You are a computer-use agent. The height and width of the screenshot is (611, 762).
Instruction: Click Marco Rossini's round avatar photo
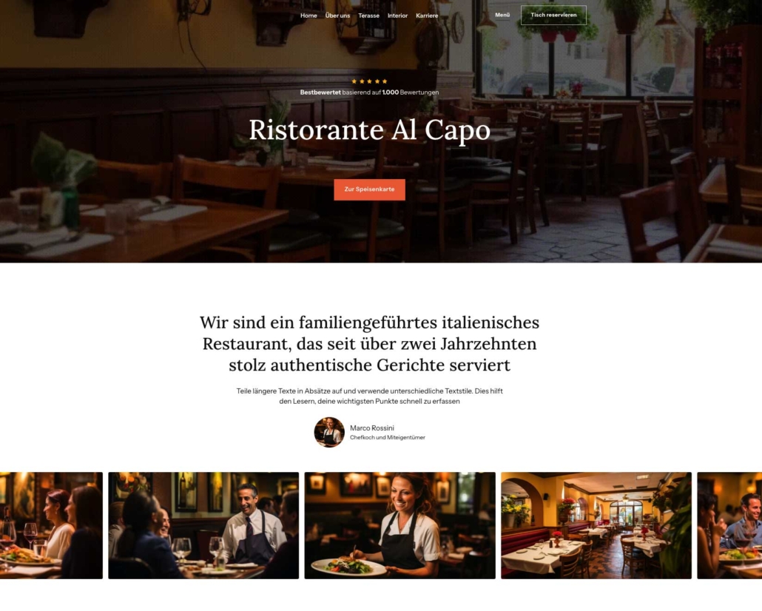[329, 432]
